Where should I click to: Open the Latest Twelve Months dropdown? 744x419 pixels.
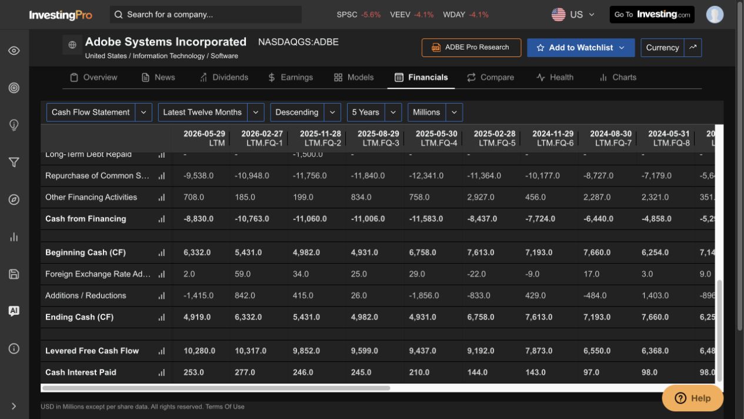(211, 112)
